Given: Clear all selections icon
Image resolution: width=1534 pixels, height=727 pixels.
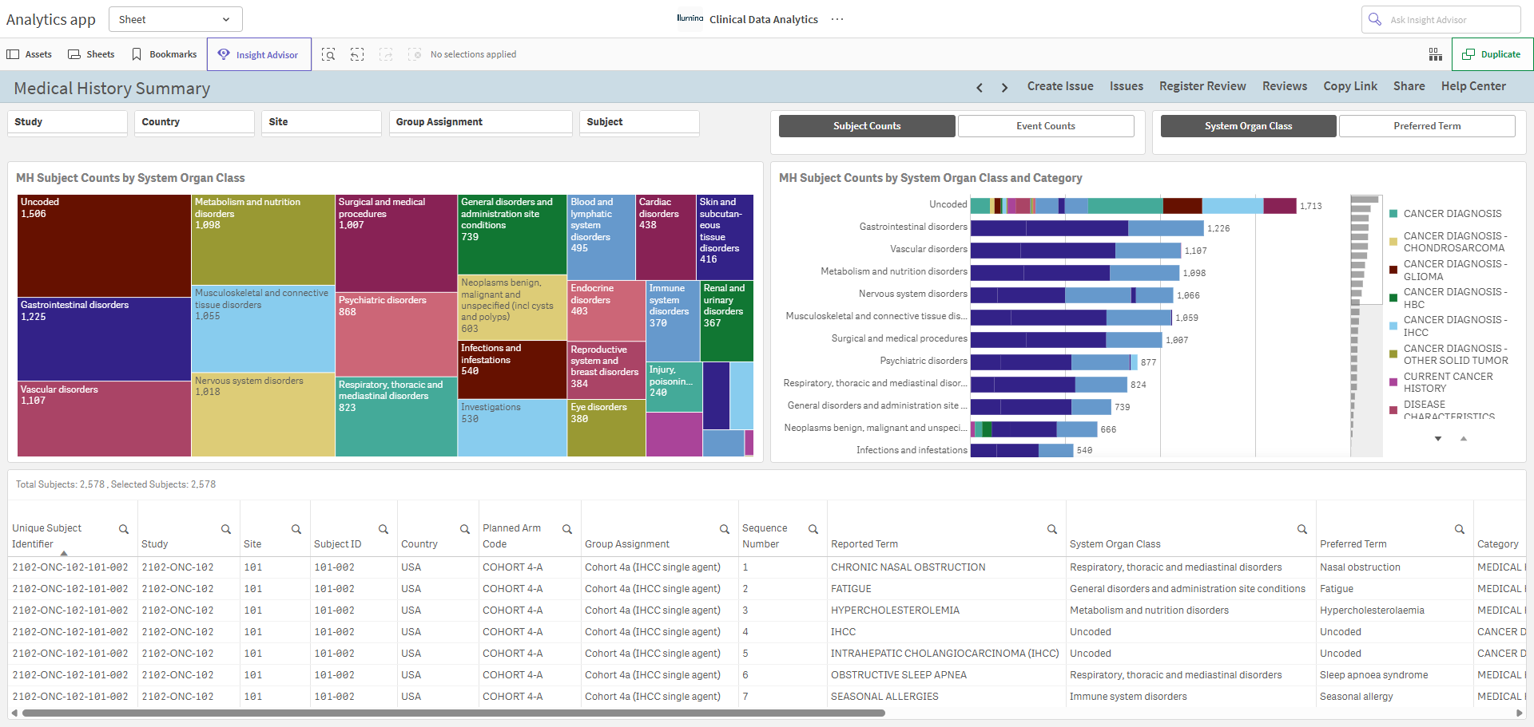Looking at the screenshot, I should (415, 54).
